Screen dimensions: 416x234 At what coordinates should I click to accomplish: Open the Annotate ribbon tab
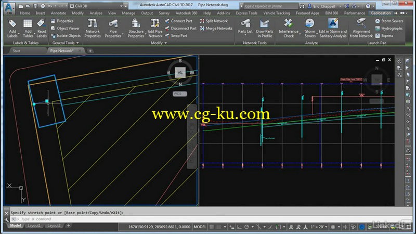[58, 13]
